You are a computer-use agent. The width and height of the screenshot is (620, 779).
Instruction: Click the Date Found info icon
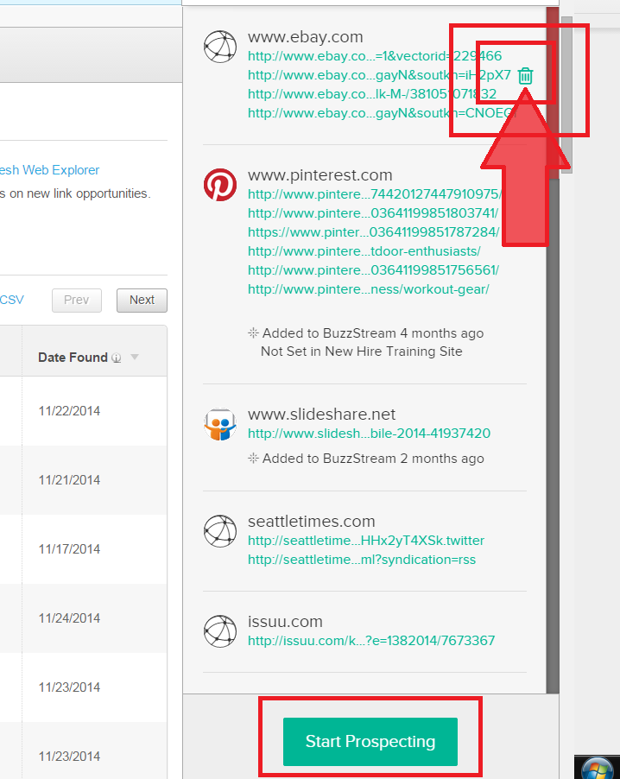click(117, 358)
